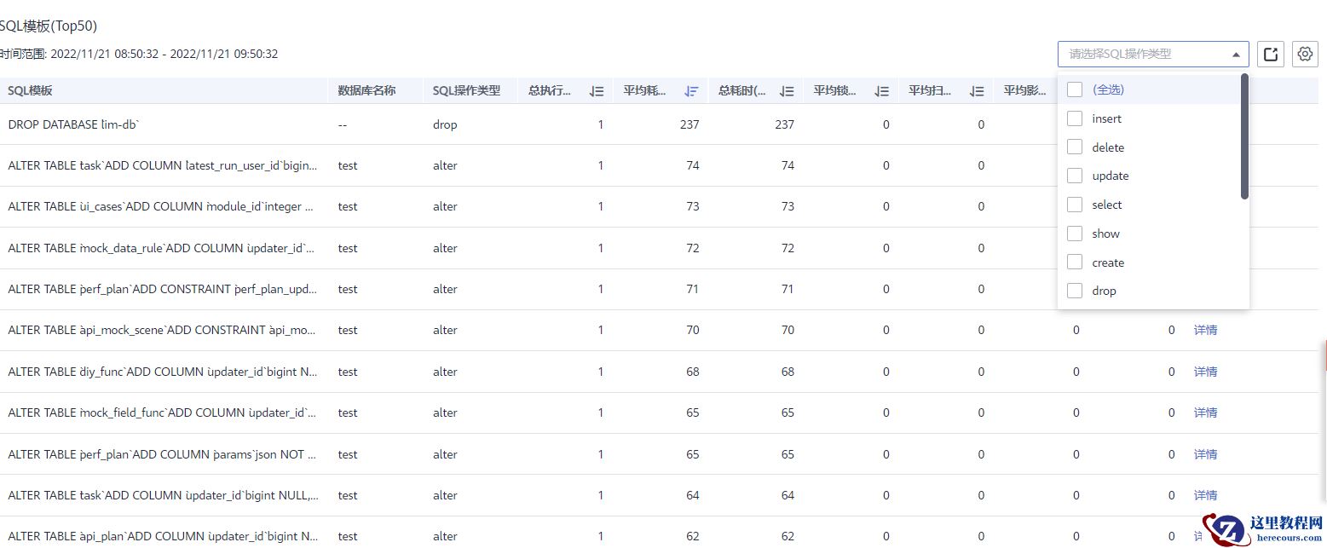Sort by total executions column icon

(597, 91)
